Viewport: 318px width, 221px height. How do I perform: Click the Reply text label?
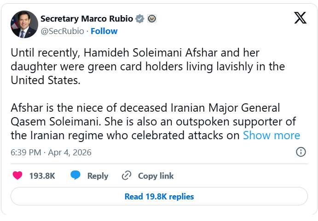coord(98,176)
